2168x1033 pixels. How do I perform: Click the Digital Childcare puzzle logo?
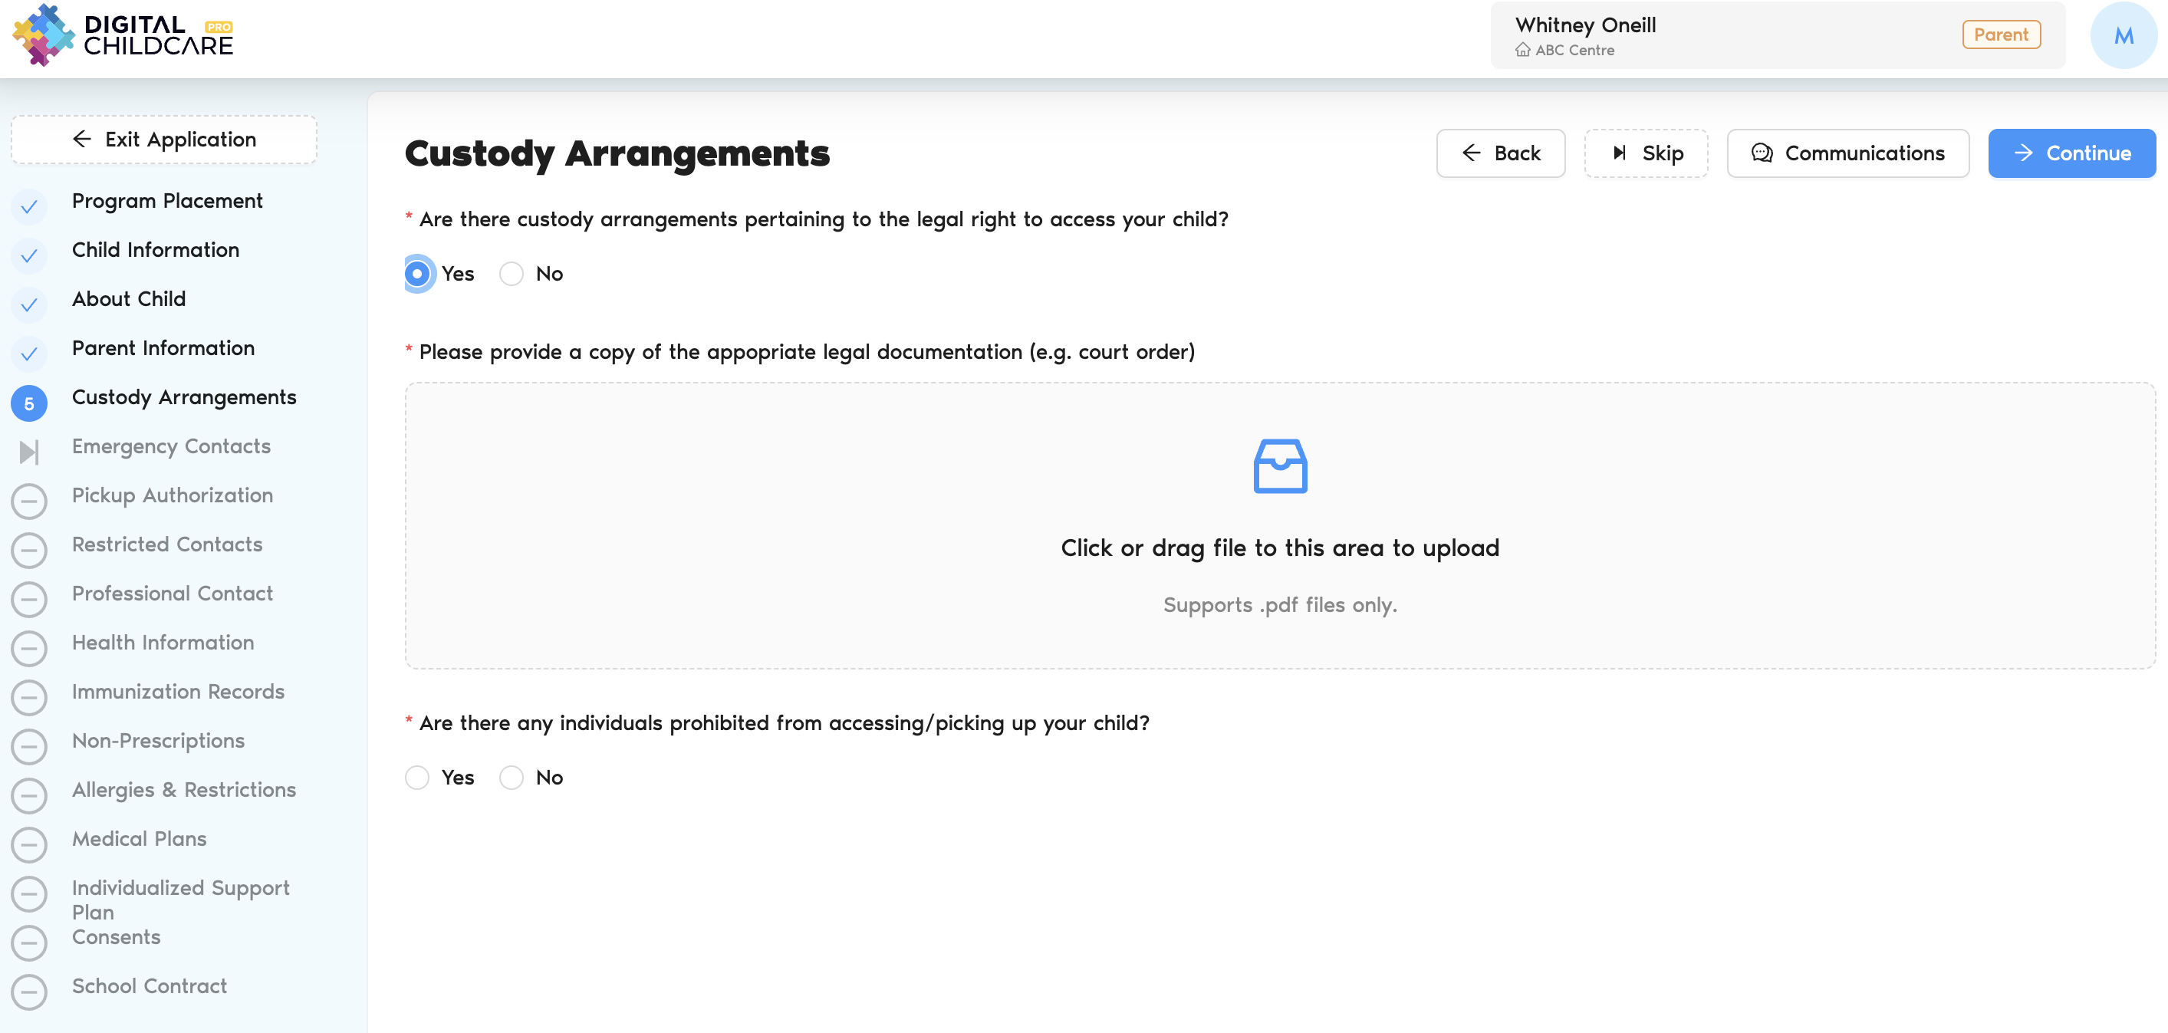[x=44, y=35]
